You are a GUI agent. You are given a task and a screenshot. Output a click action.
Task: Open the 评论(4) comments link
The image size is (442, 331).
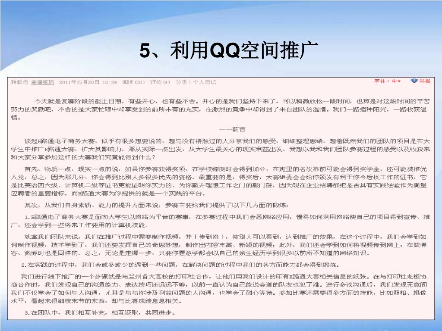click(160, 82)
